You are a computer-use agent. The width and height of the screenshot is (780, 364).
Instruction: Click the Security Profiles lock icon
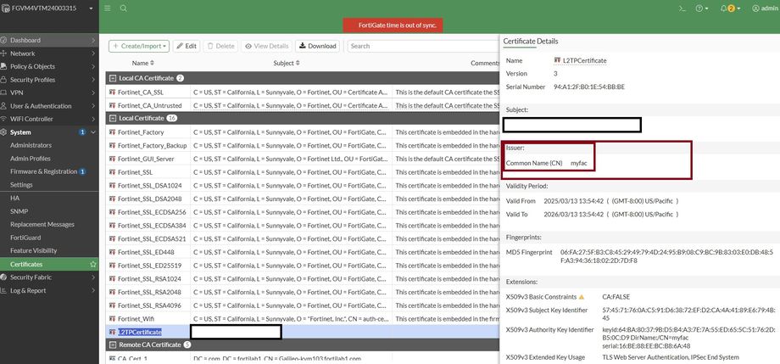4,80
